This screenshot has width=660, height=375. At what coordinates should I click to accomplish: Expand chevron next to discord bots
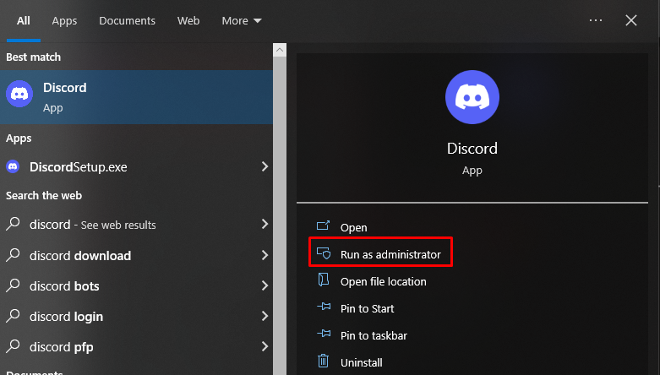pyautogui.click(x=265, y=285)
